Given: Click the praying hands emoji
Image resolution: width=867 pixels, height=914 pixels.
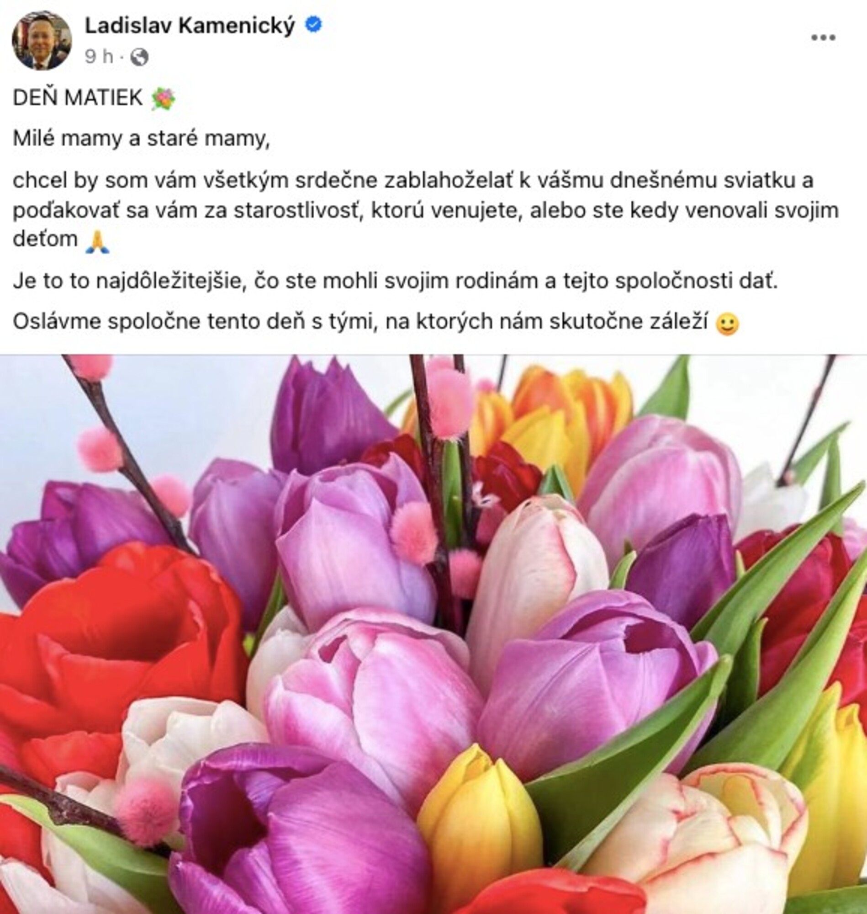Looking at the screenshot, I should (x=98, y=241).
